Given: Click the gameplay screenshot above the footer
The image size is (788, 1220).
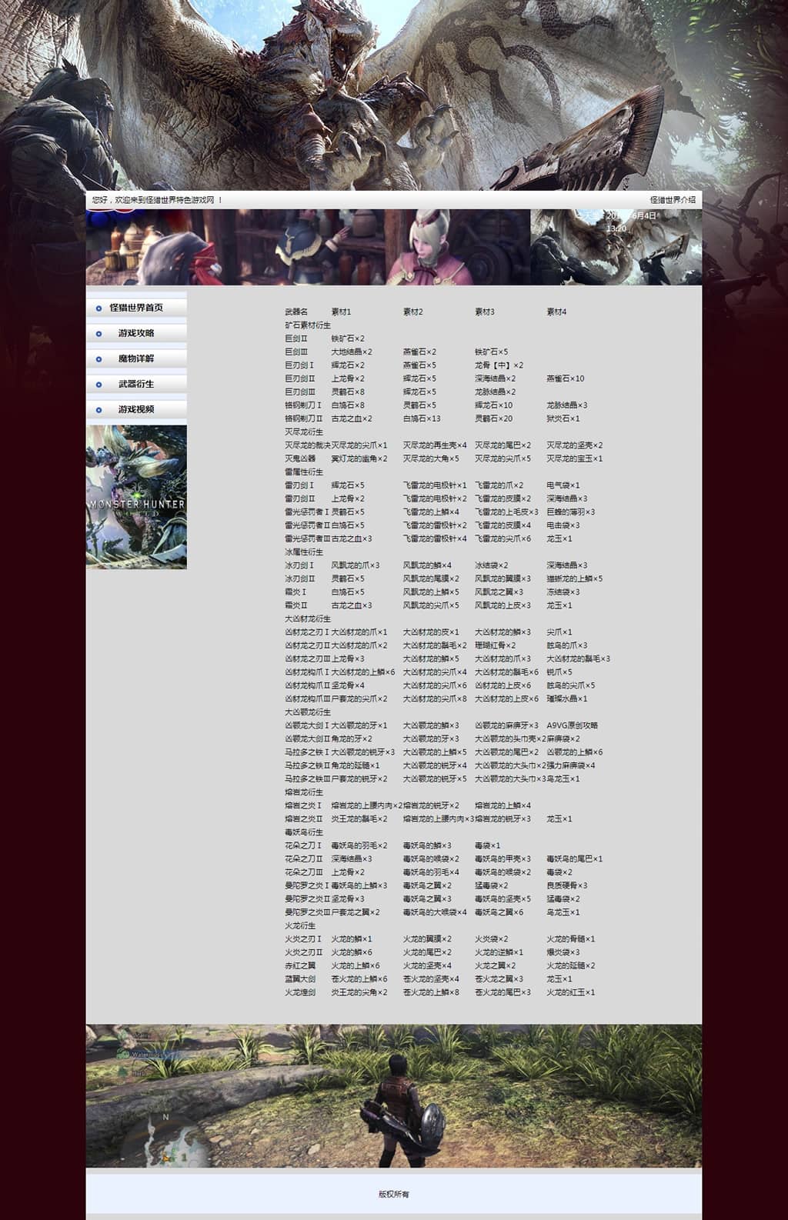Looking at the screenshot, I should 394,1095.
